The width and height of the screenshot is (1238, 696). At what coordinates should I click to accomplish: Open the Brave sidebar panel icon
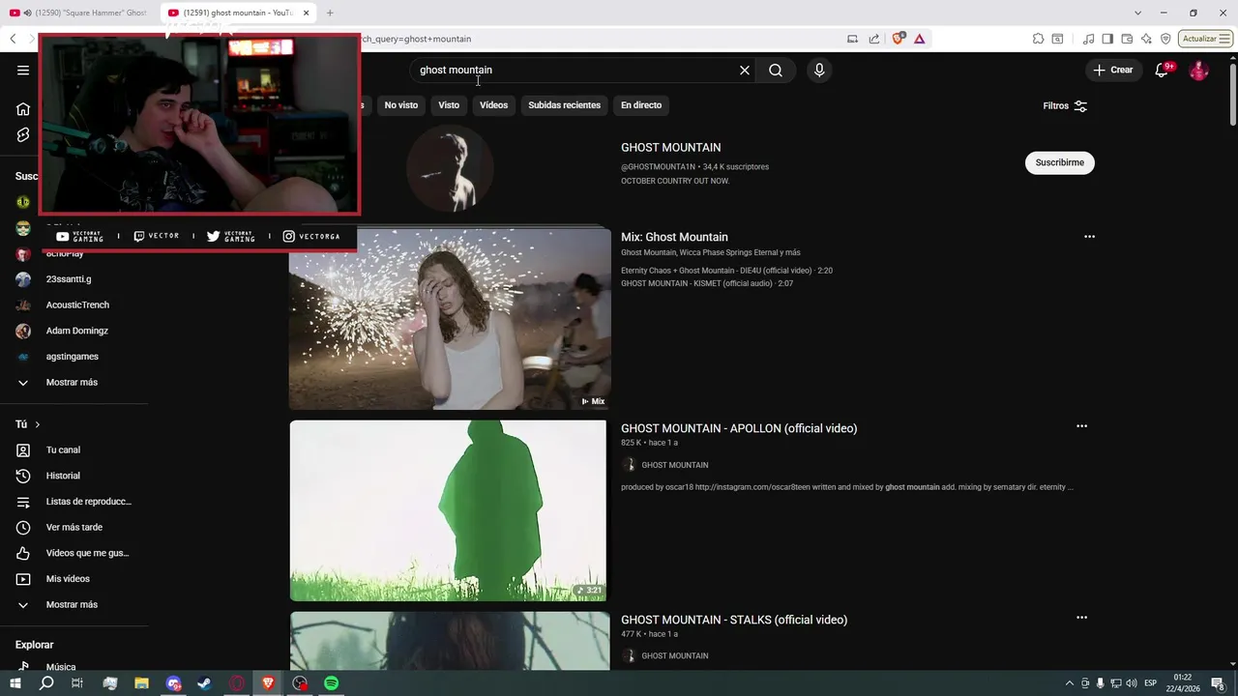1107,39
